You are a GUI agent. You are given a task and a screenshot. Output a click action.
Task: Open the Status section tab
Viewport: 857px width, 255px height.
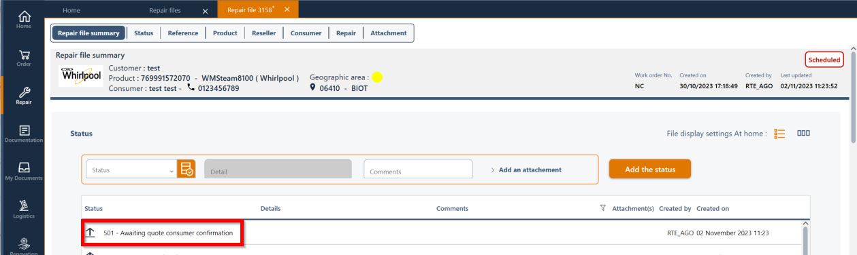144,33
